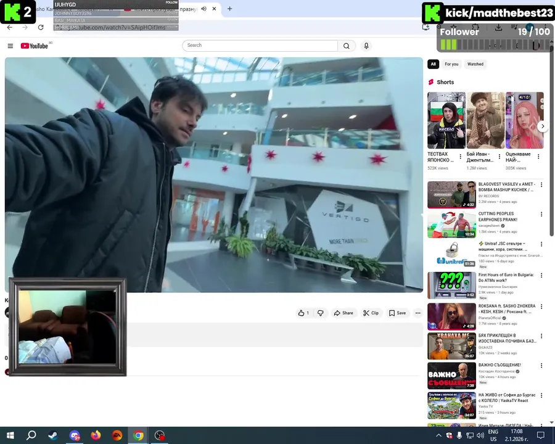Click the tray microphone icon
Viewport: 555px width, 444px height.
459,435
